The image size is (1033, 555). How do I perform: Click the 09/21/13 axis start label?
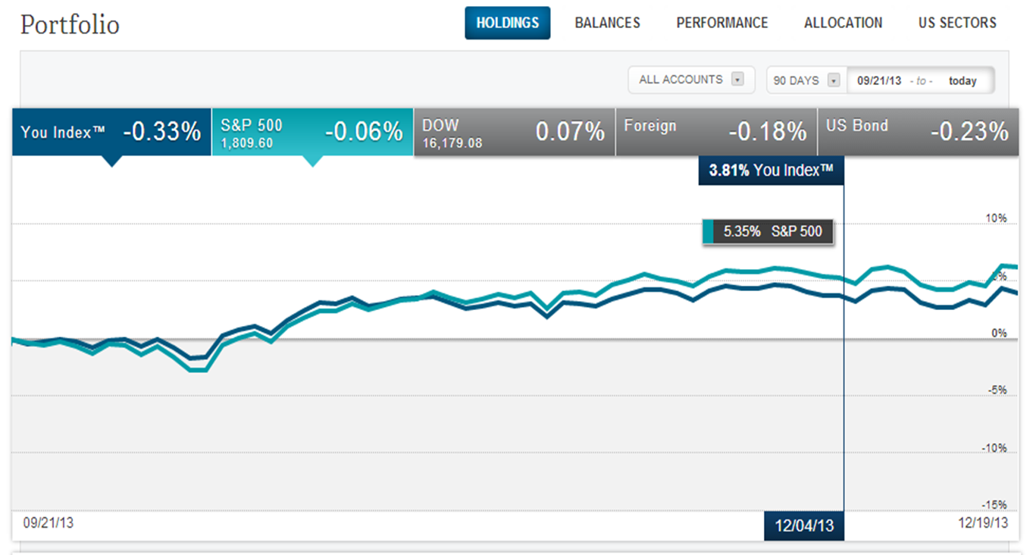click(x=49, y=522)
